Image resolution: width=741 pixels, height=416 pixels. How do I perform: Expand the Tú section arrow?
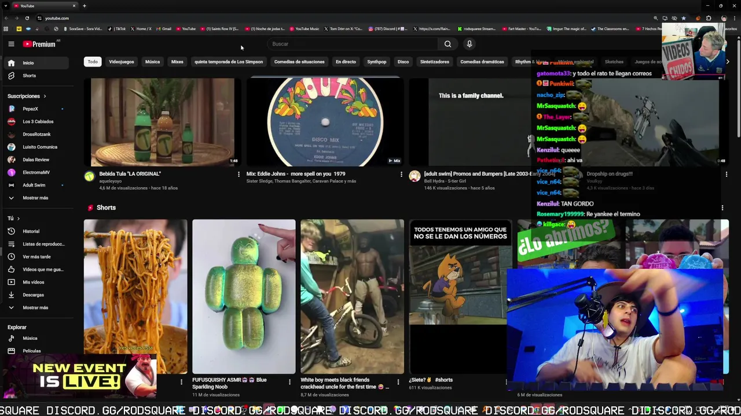coord(18,218)
